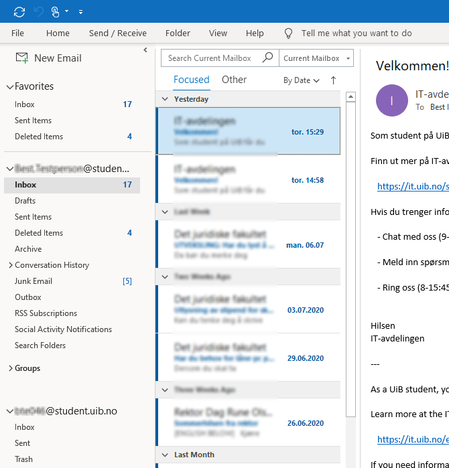Click the Undo icon in title bar

[38, 11]
